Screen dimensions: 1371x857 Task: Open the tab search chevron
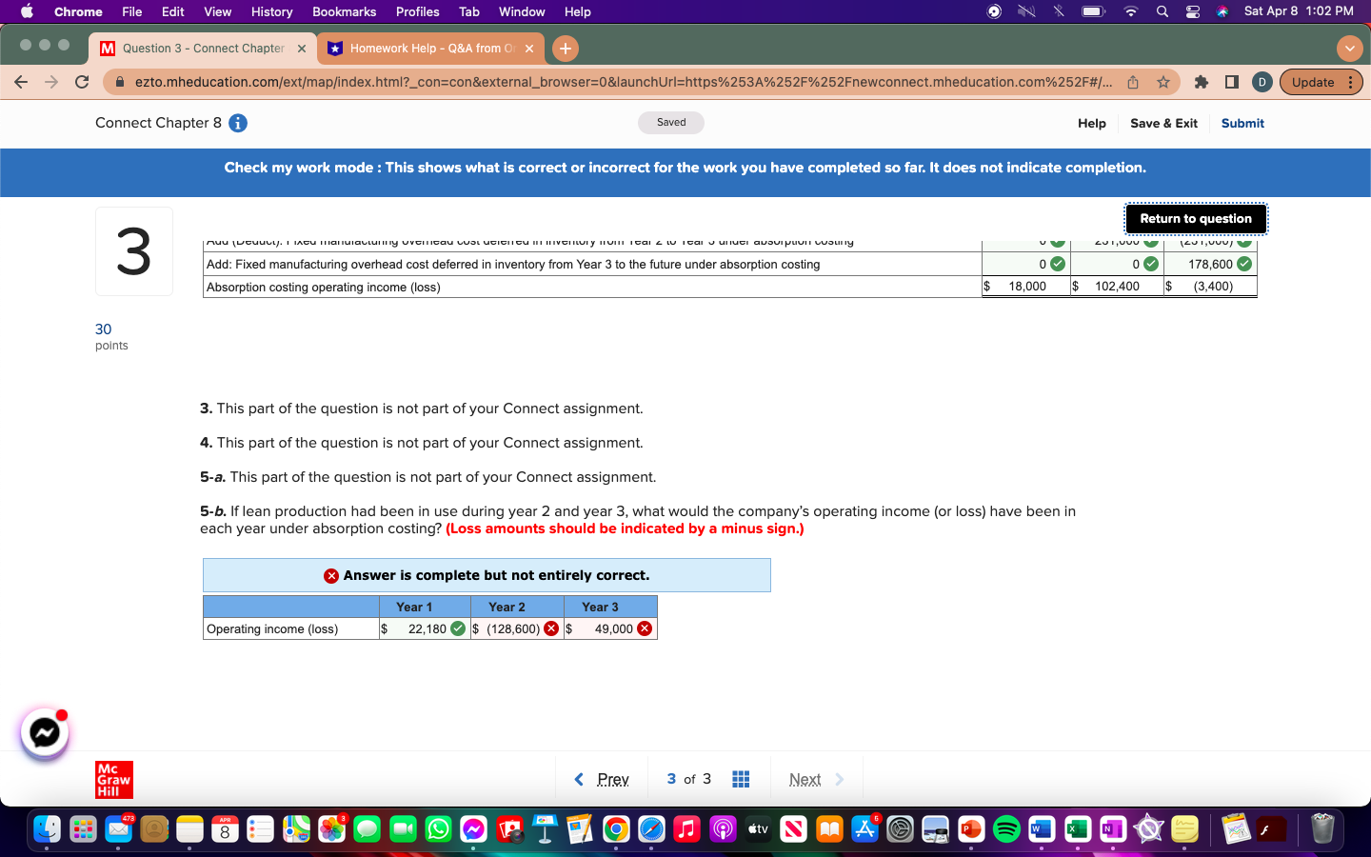click(1349, 48)
